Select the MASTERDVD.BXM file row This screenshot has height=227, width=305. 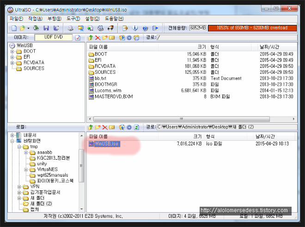(192, 96)
